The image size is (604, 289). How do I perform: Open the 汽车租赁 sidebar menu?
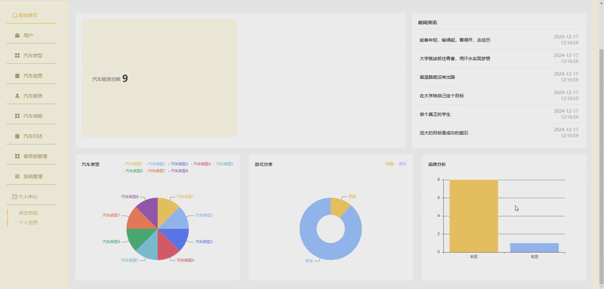31,96
